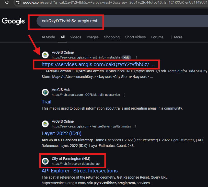The image size is (208, 187).
Task: Click the snippet mentioning Query URL
Action: tap(105, 180)
